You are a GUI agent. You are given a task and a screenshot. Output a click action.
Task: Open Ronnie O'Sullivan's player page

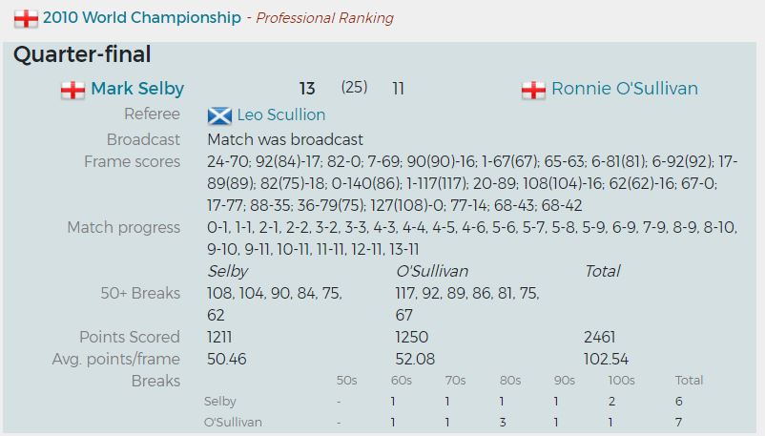pos(625,89)
